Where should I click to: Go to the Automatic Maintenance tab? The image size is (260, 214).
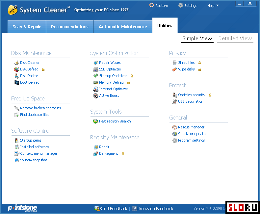pyautogui.click(x=123, y=27)
